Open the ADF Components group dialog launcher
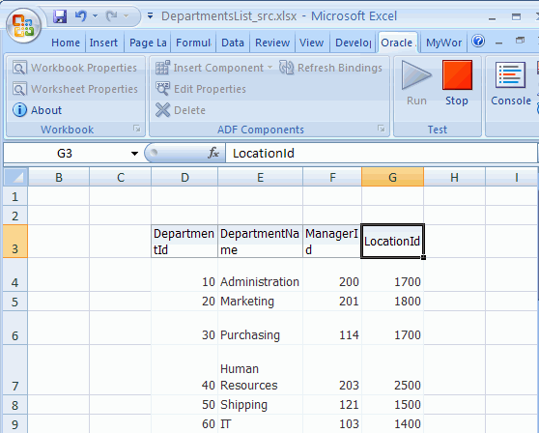This screenshot has height=433, width=539. tap(381, 129)
